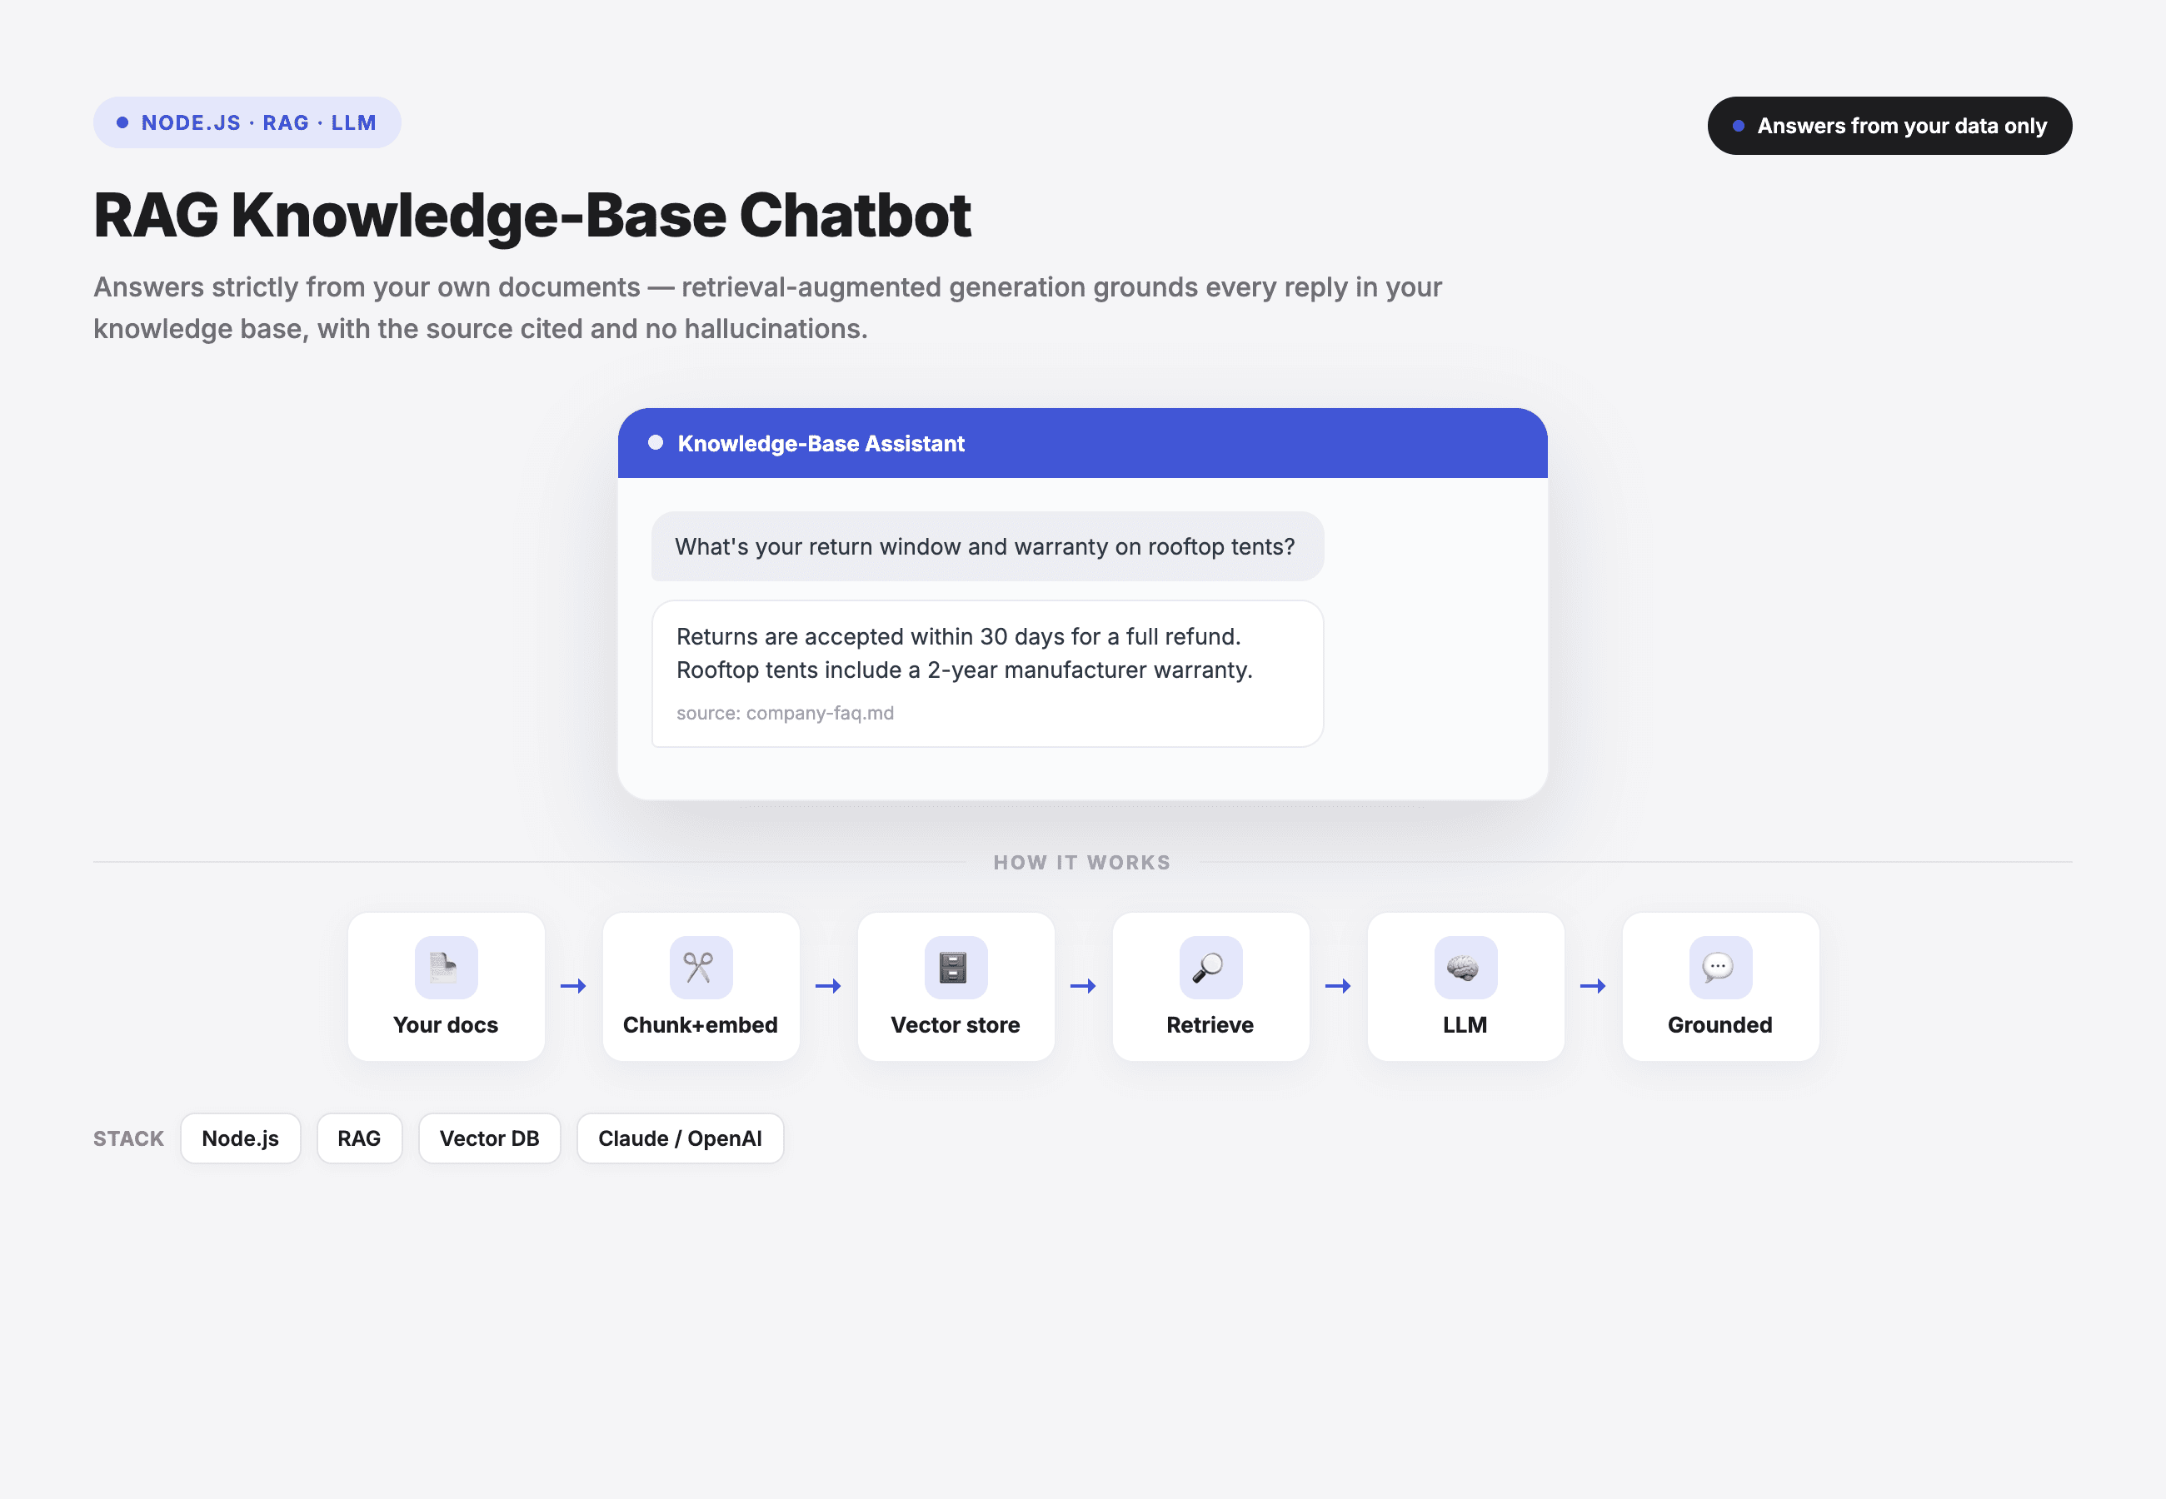Click the LLM step label
The width and height of the screenshot is (2166, 1499).
point(1465,1024)
